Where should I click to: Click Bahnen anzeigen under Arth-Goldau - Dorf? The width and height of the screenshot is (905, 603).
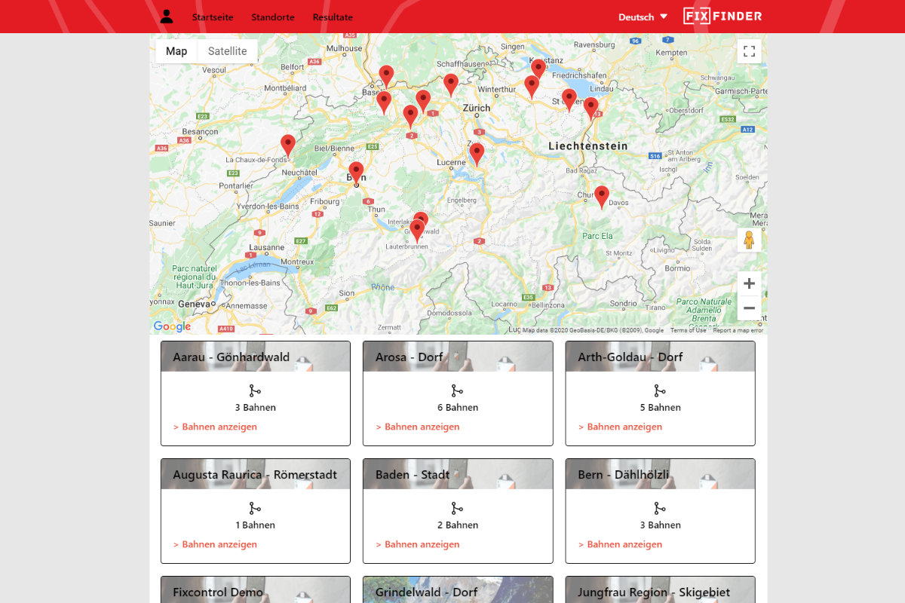pos(620,427)
